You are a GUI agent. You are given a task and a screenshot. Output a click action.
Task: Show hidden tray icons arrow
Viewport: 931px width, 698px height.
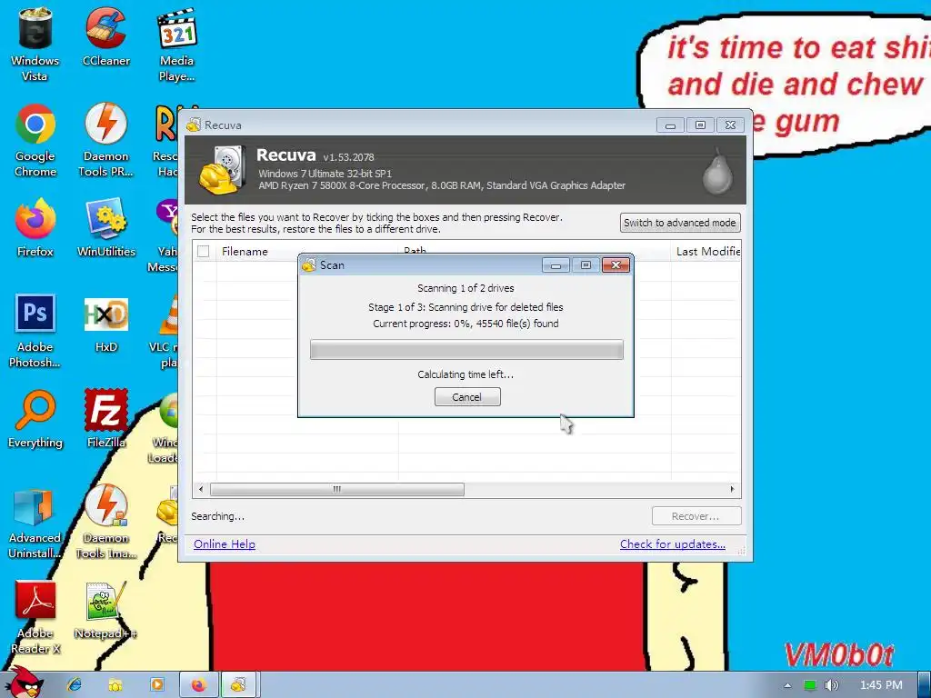click(x=788, y=685)
